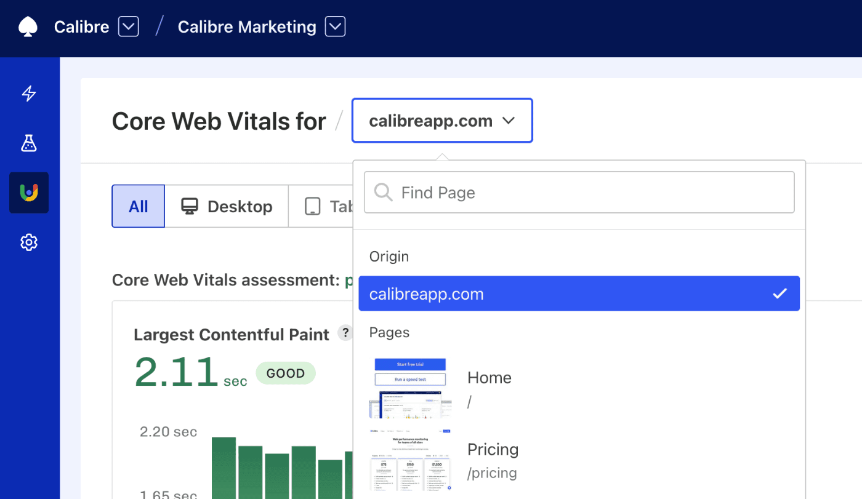This screenshot has height=499, width=862.
Task: Open Largest Contentful Paint help tooltip
Action: click(x=345, y=332)
